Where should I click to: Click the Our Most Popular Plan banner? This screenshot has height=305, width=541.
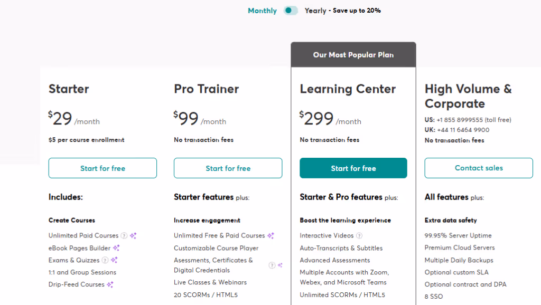[x=353, y=54]
